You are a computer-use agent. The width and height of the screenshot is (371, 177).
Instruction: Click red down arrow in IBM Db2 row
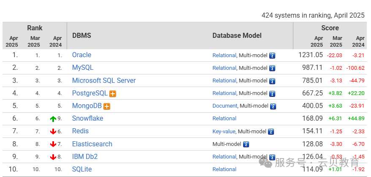pos(53,157)
